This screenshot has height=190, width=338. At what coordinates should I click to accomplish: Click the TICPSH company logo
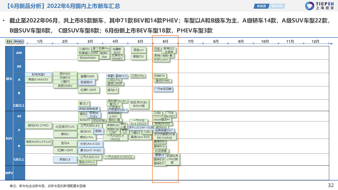click(x=319, y=6)
